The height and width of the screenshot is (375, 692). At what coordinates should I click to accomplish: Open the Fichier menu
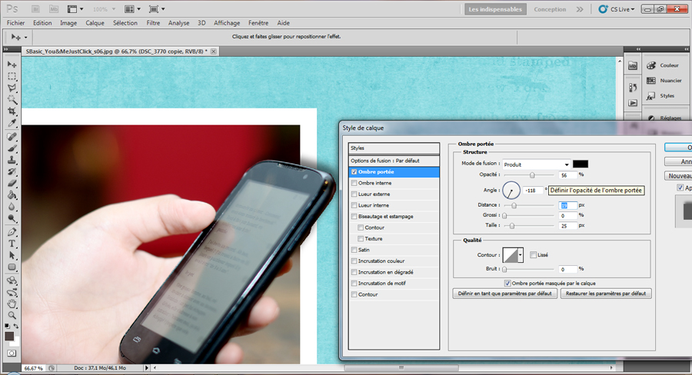tap(16, 23)
